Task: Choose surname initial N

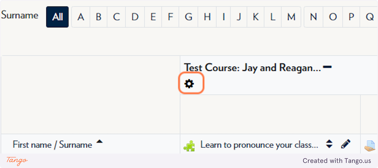Action: (313, 17)
